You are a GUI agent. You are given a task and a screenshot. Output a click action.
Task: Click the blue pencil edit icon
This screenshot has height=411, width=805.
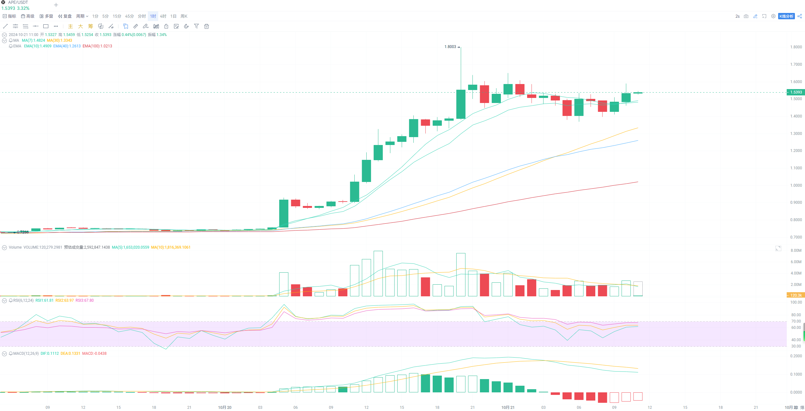755,16
